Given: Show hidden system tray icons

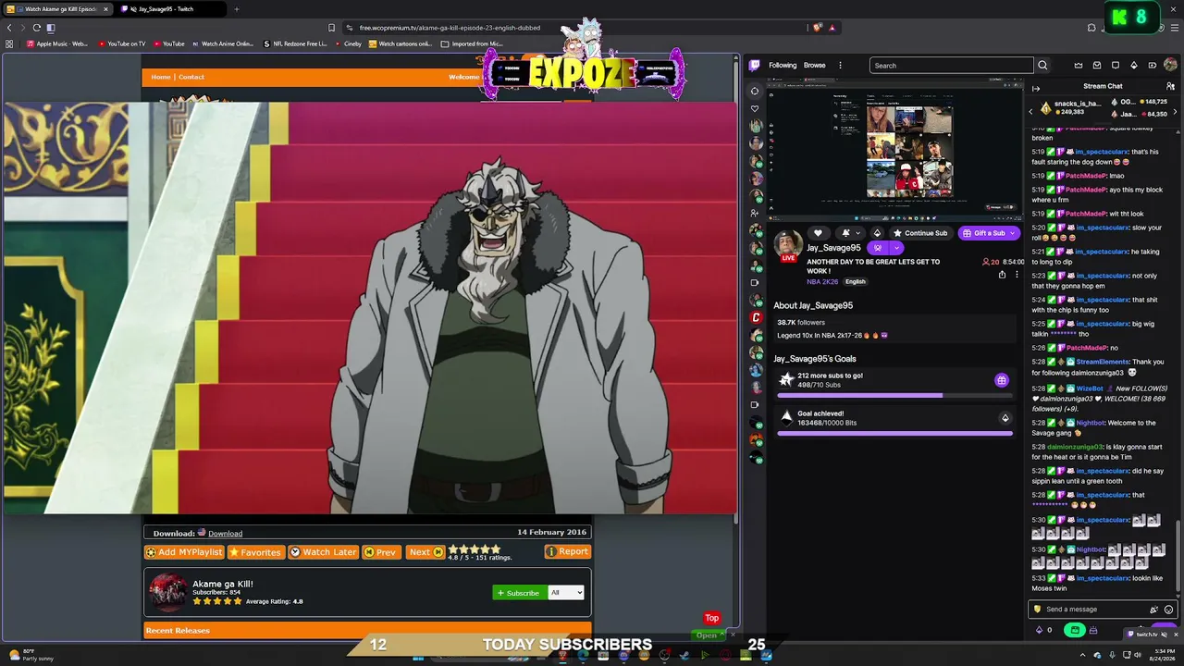Looking at the screenshot, I should click(x=1083, y=655).
